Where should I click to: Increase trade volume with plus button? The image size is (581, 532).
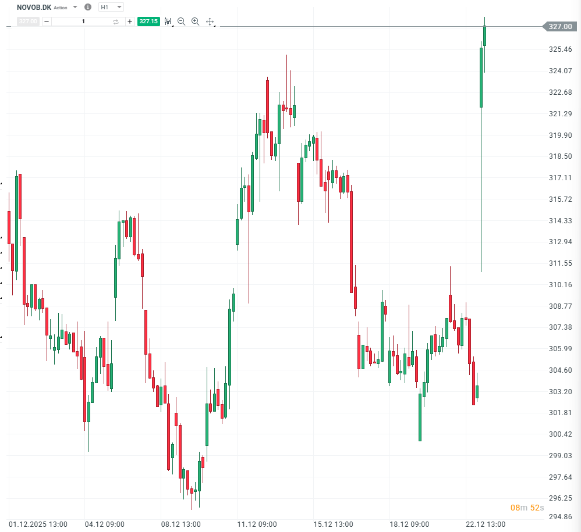[129, 22]
